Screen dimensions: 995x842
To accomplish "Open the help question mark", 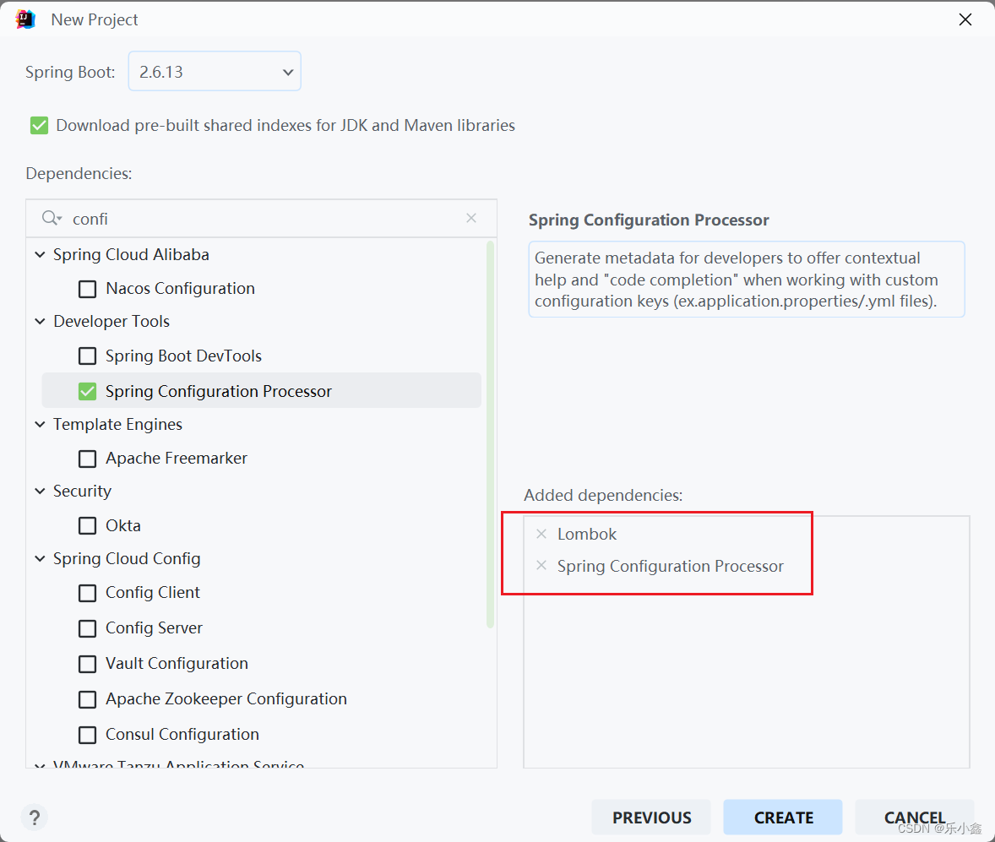I will tap(35, 818).
